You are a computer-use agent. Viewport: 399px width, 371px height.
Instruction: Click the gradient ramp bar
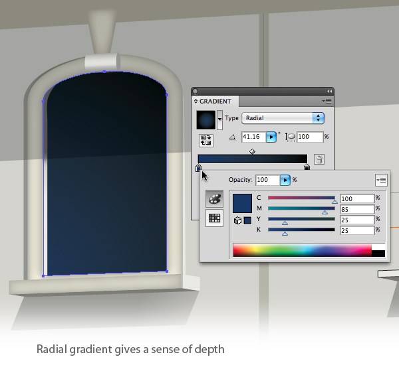(x=253, y=159)
